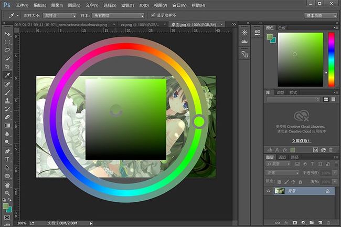Select the Blur tool
This screenshot has height=227, width=341.
coord(7,134)
